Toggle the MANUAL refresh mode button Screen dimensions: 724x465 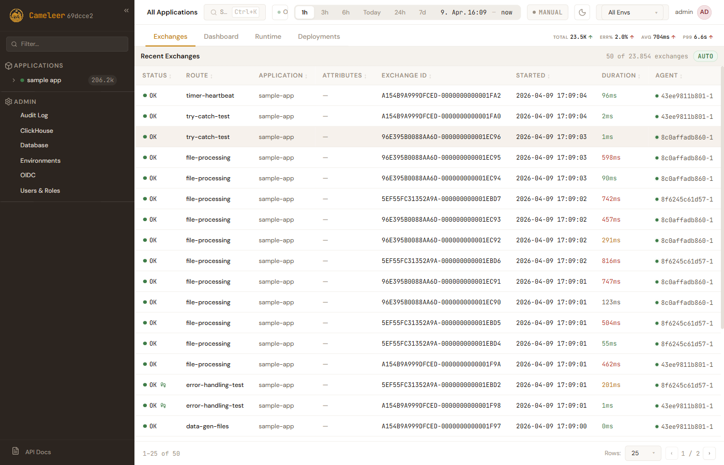pos(547,12)
